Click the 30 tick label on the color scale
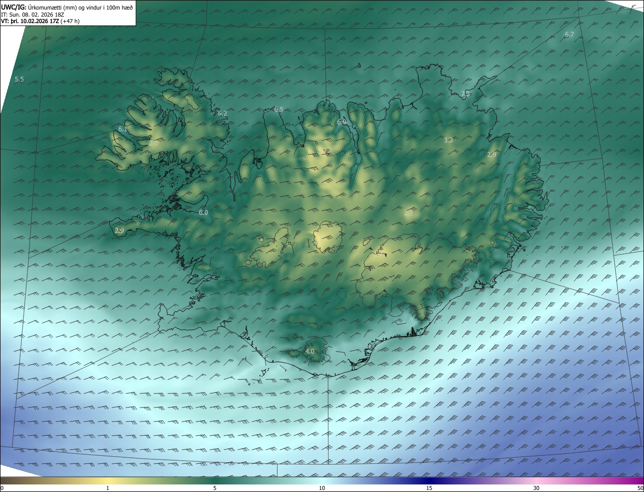Image resolution: width=644 pixels, height=492 pixels. [x=536, y=488]
